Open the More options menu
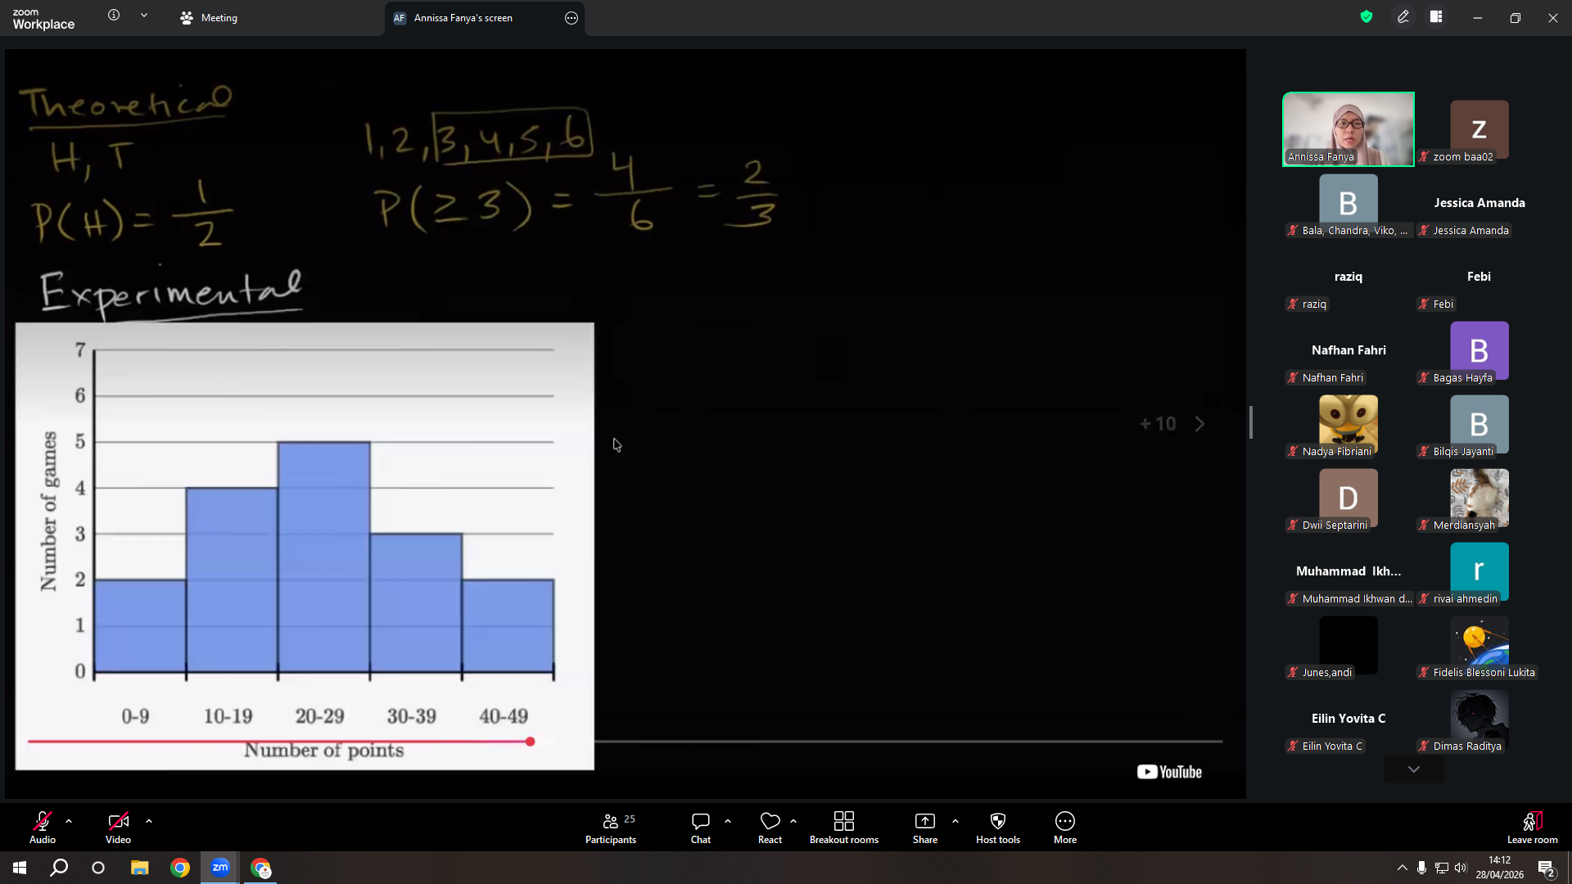1572x884 pixels. pyautogui.click(x=1065, y=828)
